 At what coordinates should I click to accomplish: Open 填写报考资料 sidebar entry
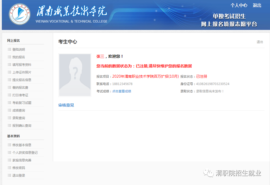pyautogui.click(x=22, y=65)
